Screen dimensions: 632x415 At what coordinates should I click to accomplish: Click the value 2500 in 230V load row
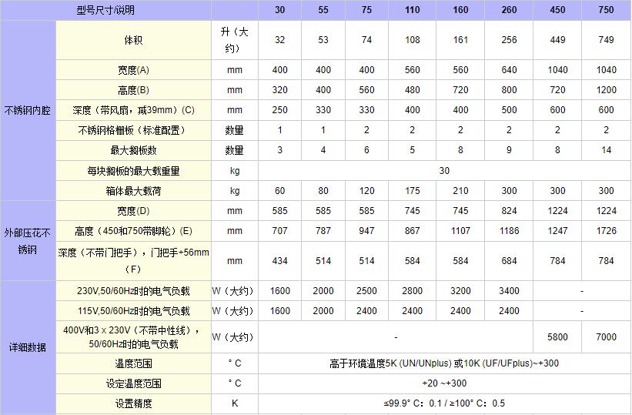coord(366,291)
